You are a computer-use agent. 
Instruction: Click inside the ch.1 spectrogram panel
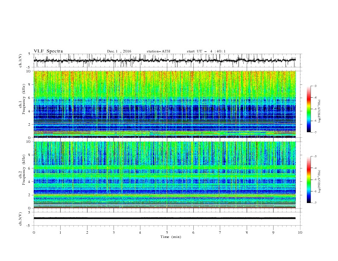pos(165,104)
